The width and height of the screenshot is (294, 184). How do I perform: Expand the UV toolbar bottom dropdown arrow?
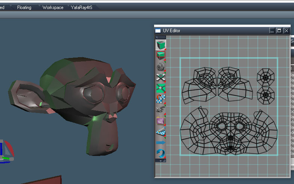point(160,161)
